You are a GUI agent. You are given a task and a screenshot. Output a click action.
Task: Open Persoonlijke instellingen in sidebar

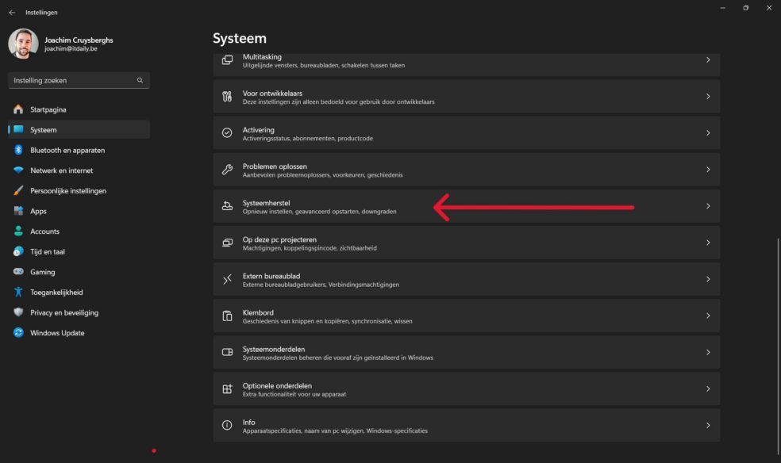click(x=68, y=190)
